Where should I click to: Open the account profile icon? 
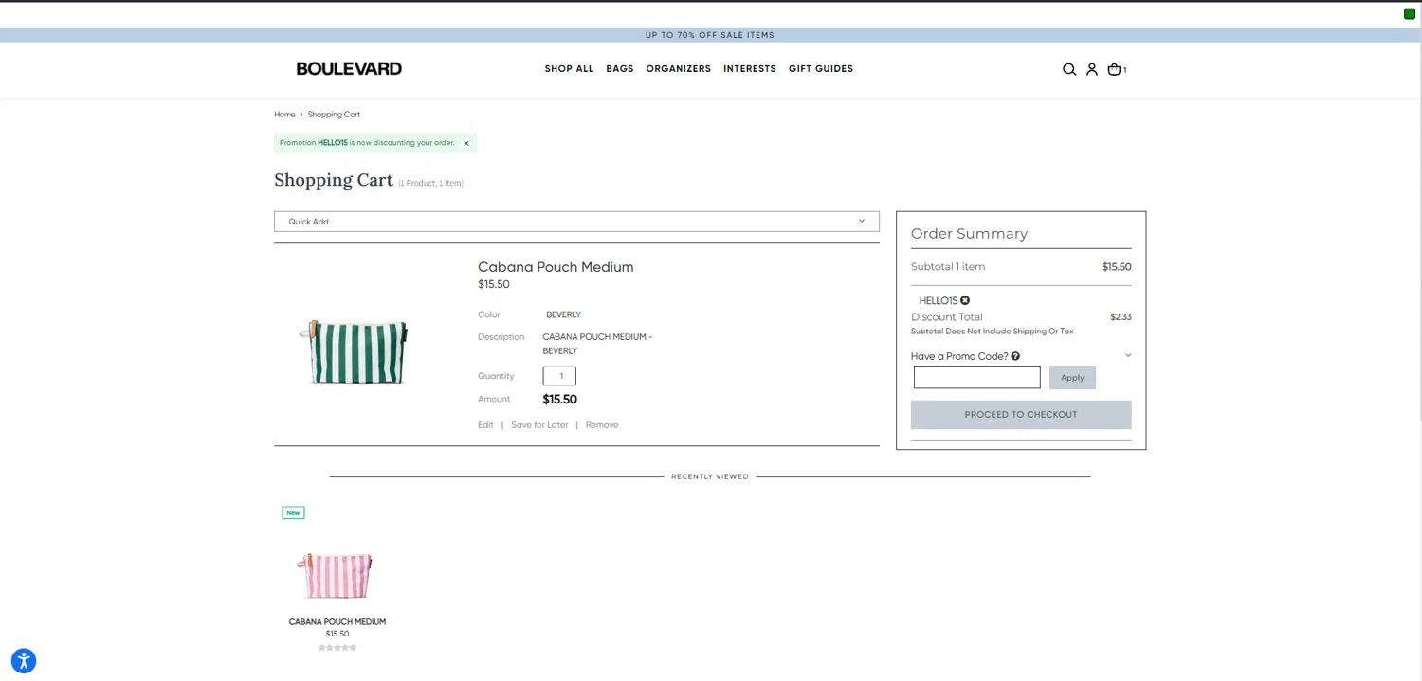(1092, 69)
